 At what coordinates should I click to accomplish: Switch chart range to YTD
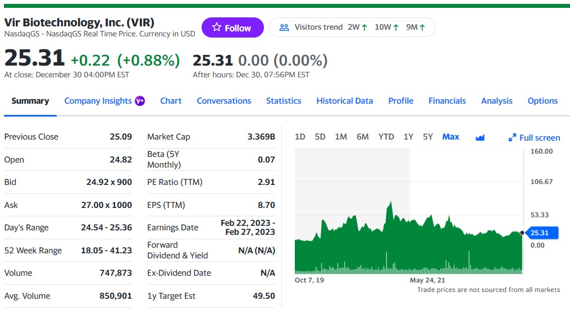tap(386, 137)
